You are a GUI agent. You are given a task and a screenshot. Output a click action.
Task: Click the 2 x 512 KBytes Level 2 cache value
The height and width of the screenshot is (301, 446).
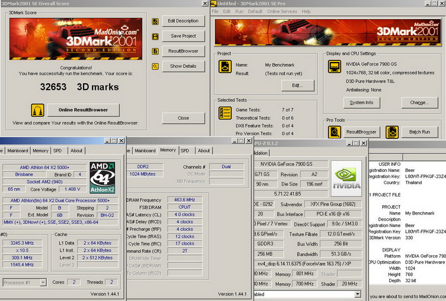[98, 257]
